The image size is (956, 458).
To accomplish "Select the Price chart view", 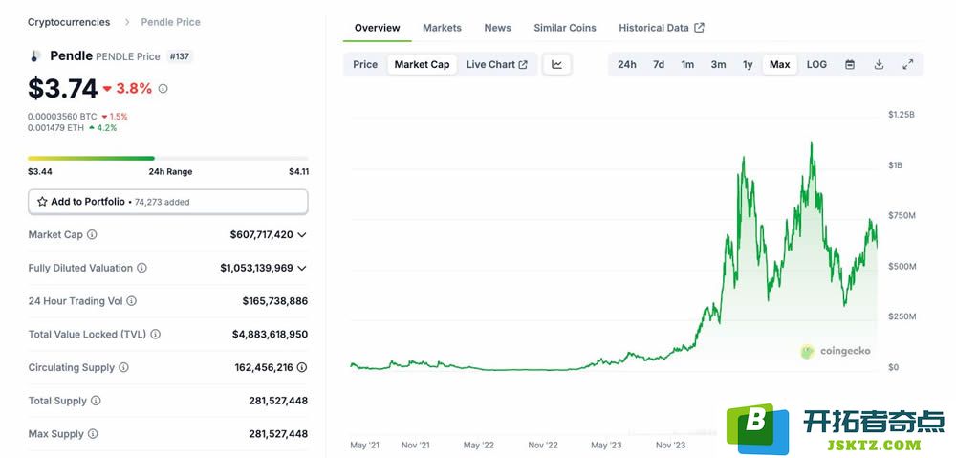I will (x=365, y=64).
